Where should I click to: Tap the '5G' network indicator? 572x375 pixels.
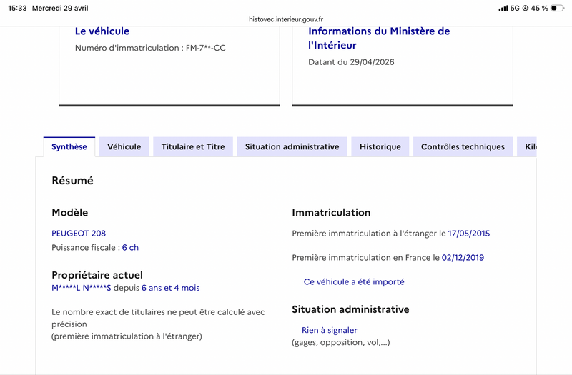pyautogui.click(x=515, y=8)
